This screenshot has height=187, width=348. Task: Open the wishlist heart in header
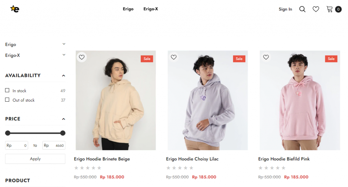click(x=316, y=9)
